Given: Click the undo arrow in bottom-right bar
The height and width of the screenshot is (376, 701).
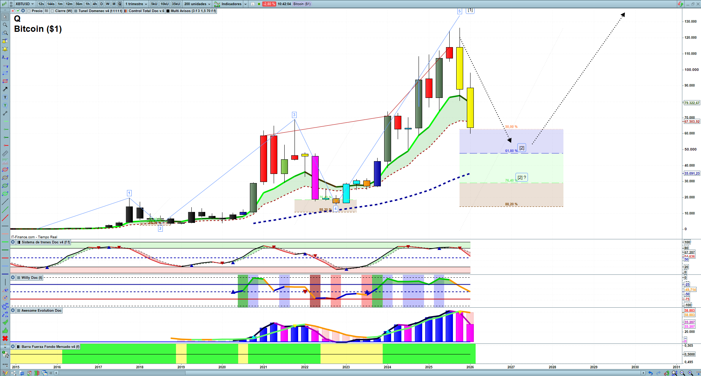Looking at the screenshot, I should (651, 373).
